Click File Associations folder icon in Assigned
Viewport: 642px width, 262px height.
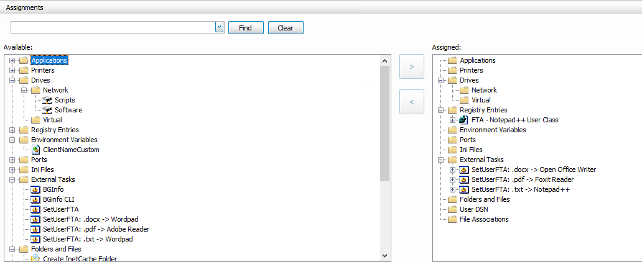[x=452, y=219]
